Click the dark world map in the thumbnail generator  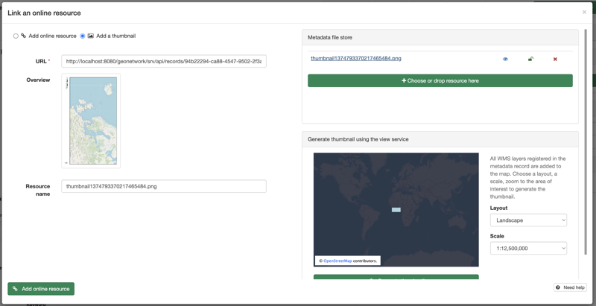396,209
